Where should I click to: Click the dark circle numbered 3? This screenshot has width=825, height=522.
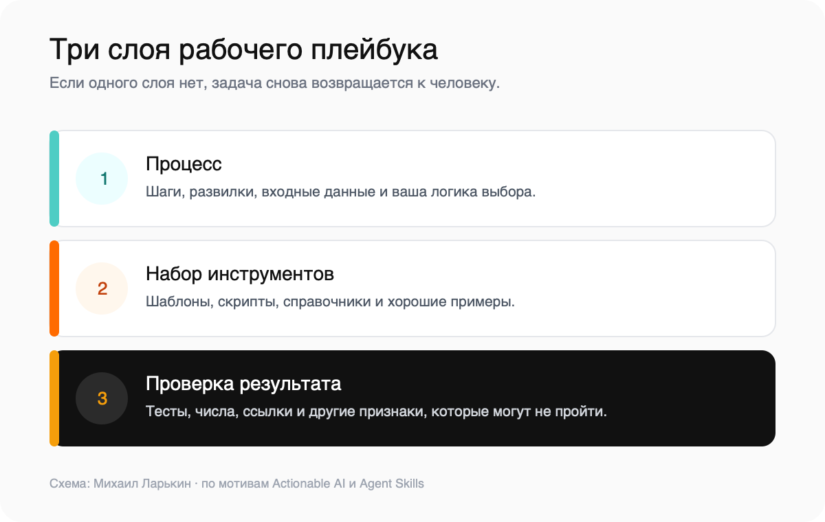coord(102,398)
